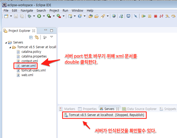Screen dimensions: 177x138
Task: Select catalina.policy file
Action: click(31, 52)
